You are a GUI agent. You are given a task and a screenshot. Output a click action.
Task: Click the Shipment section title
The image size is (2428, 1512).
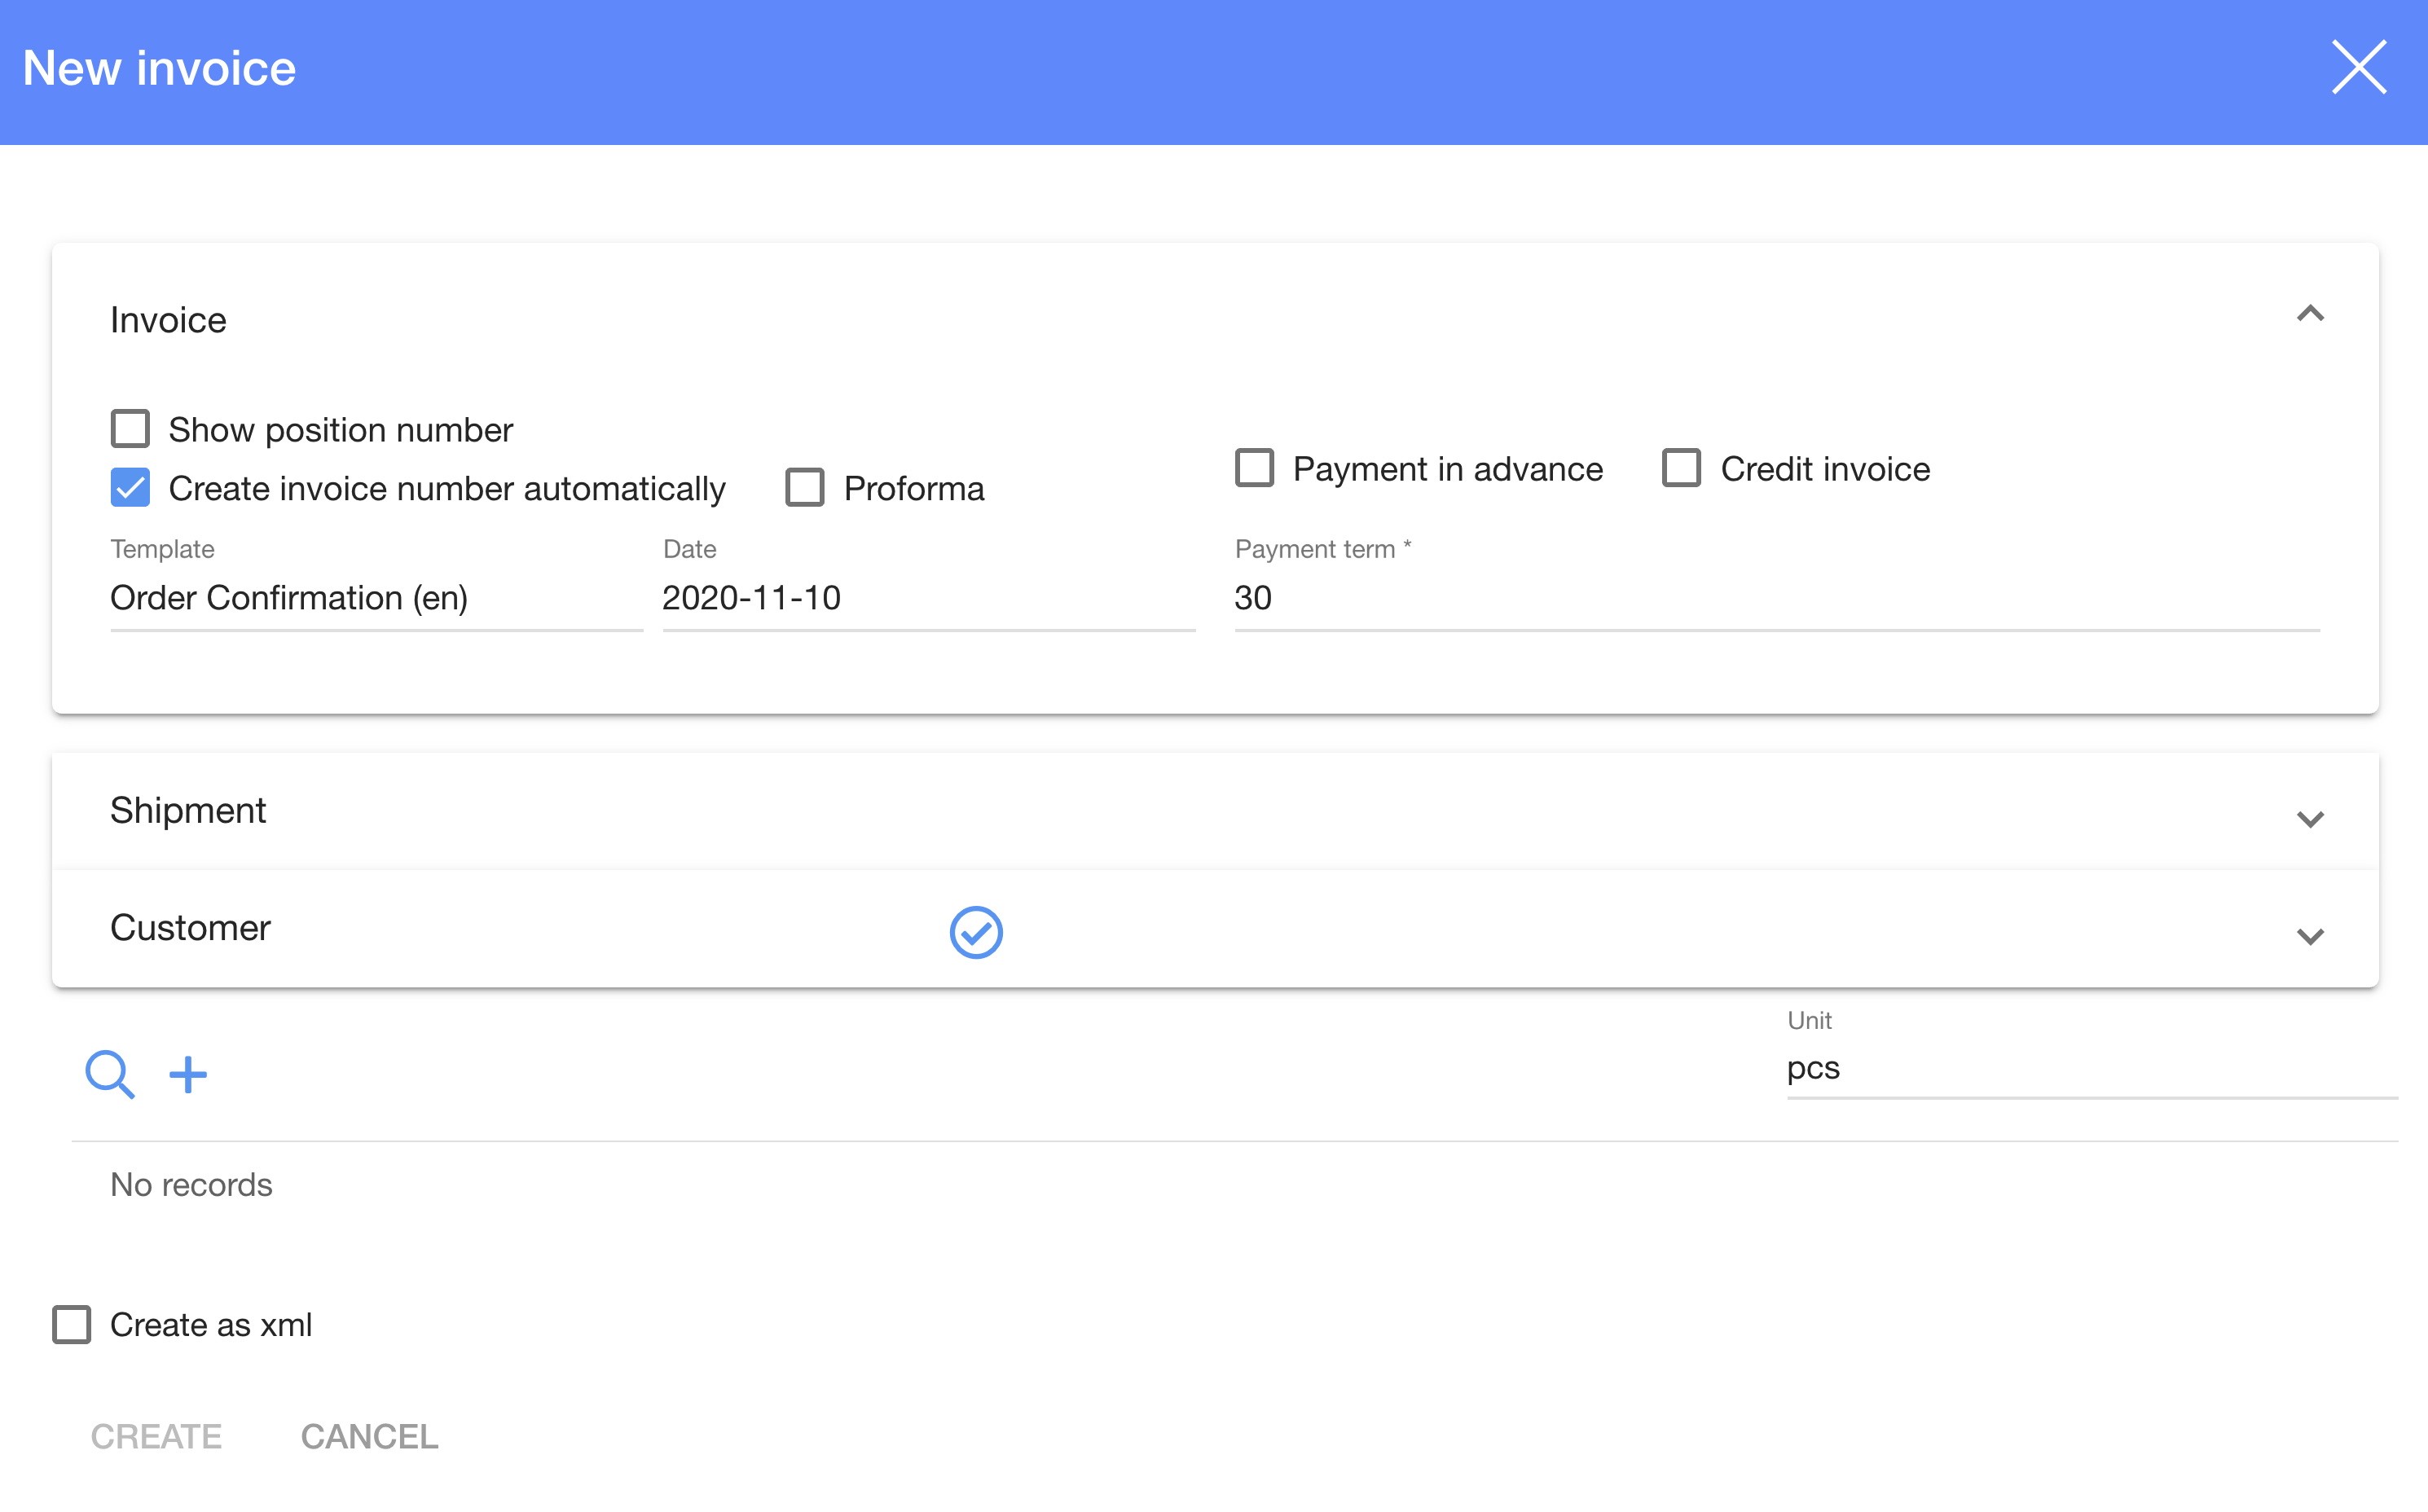pos(188,810)
